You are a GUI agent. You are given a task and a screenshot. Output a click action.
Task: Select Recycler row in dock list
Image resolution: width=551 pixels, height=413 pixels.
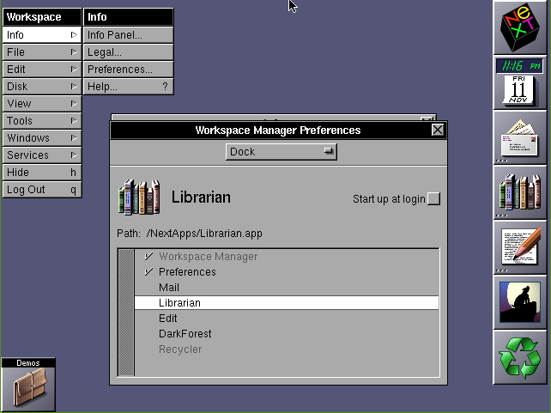[x=287, y=349]
